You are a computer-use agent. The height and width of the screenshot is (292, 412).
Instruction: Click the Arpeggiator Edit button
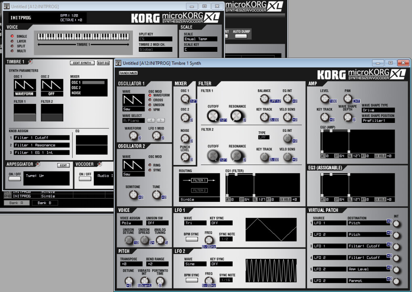[x=63, y=165]
